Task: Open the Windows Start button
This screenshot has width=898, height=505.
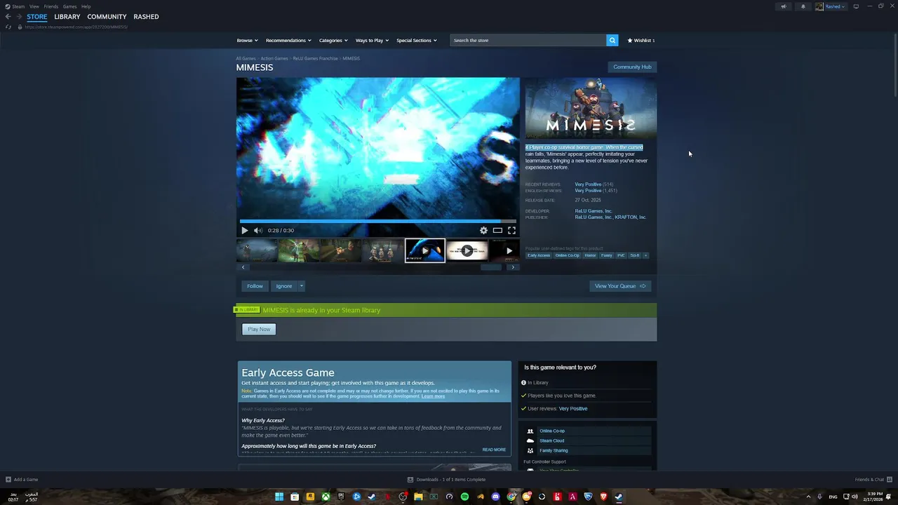Action: [x=279, y=497]
